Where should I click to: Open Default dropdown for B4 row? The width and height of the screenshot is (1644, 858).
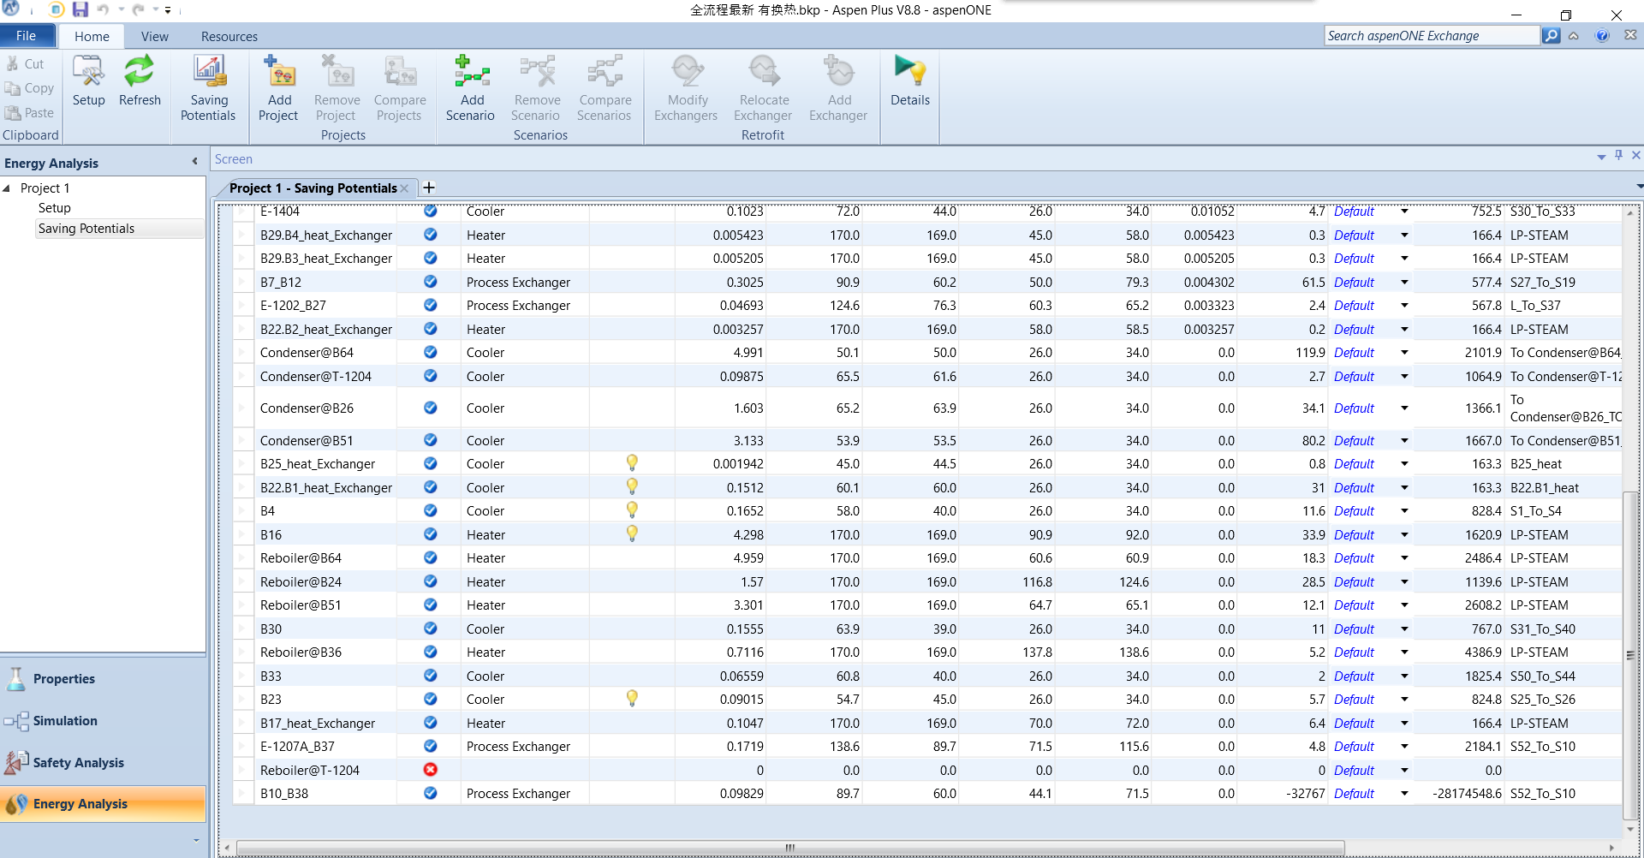[x=1404, y=511]
